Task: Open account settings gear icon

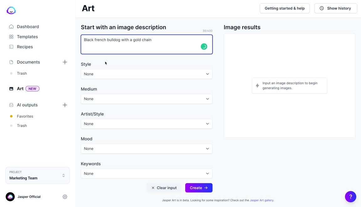Action: [65, 197]
